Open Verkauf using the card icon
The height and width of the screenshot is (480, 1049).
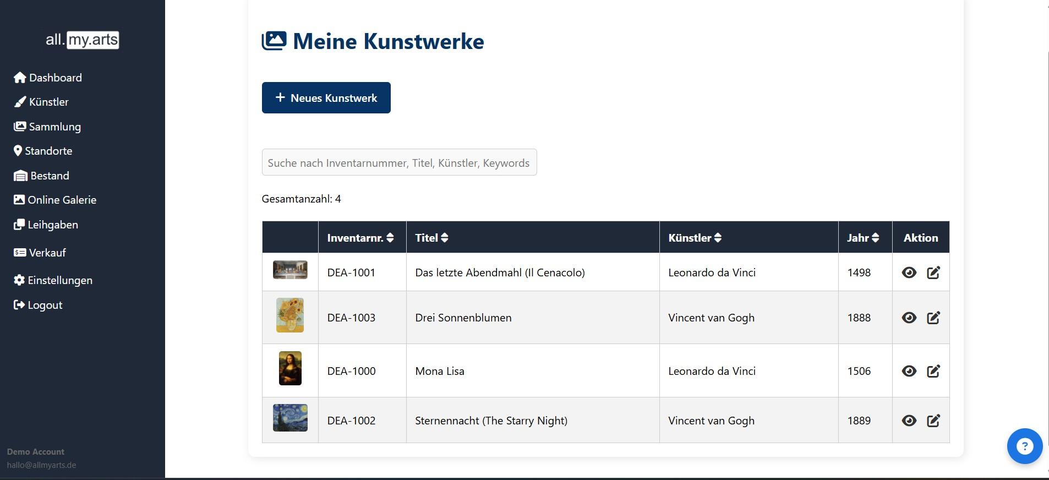point(19,252)
